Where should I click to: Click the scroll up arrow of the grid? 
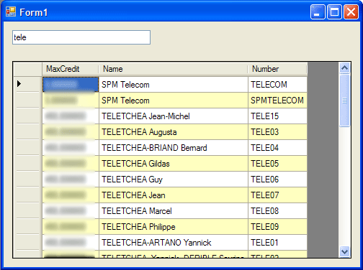(345, 68)
